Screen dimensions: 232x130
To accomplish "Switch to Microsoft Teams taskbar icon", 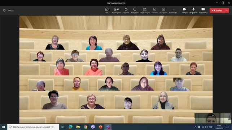I will 108,127.
